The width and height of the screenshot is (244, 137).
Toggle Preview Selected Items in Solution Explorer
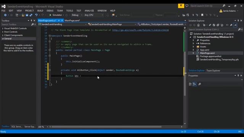click(235, 25)
